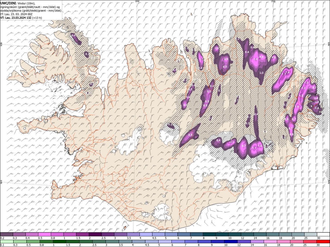Pick the light pink rain swatch 16 to 18
Screen dimensions: 330x247
pos(270,242)
